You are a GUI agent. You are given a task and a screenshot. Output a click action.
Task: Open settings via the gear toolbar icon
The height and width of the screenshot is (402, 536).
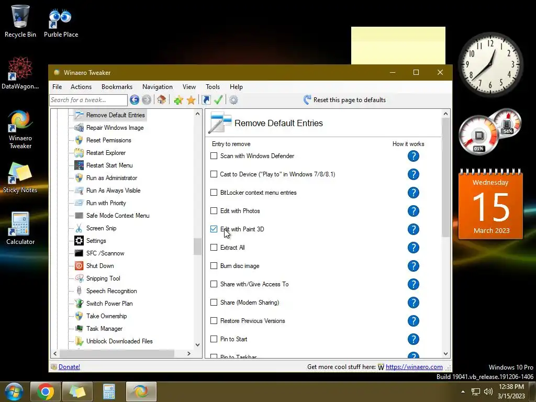pyautogui.click(x=233, y=100)
